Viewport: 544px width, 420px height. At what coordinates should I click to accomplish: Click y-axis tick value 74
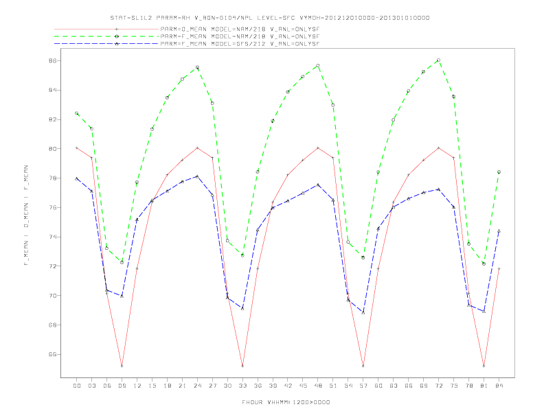click(53, 237)
